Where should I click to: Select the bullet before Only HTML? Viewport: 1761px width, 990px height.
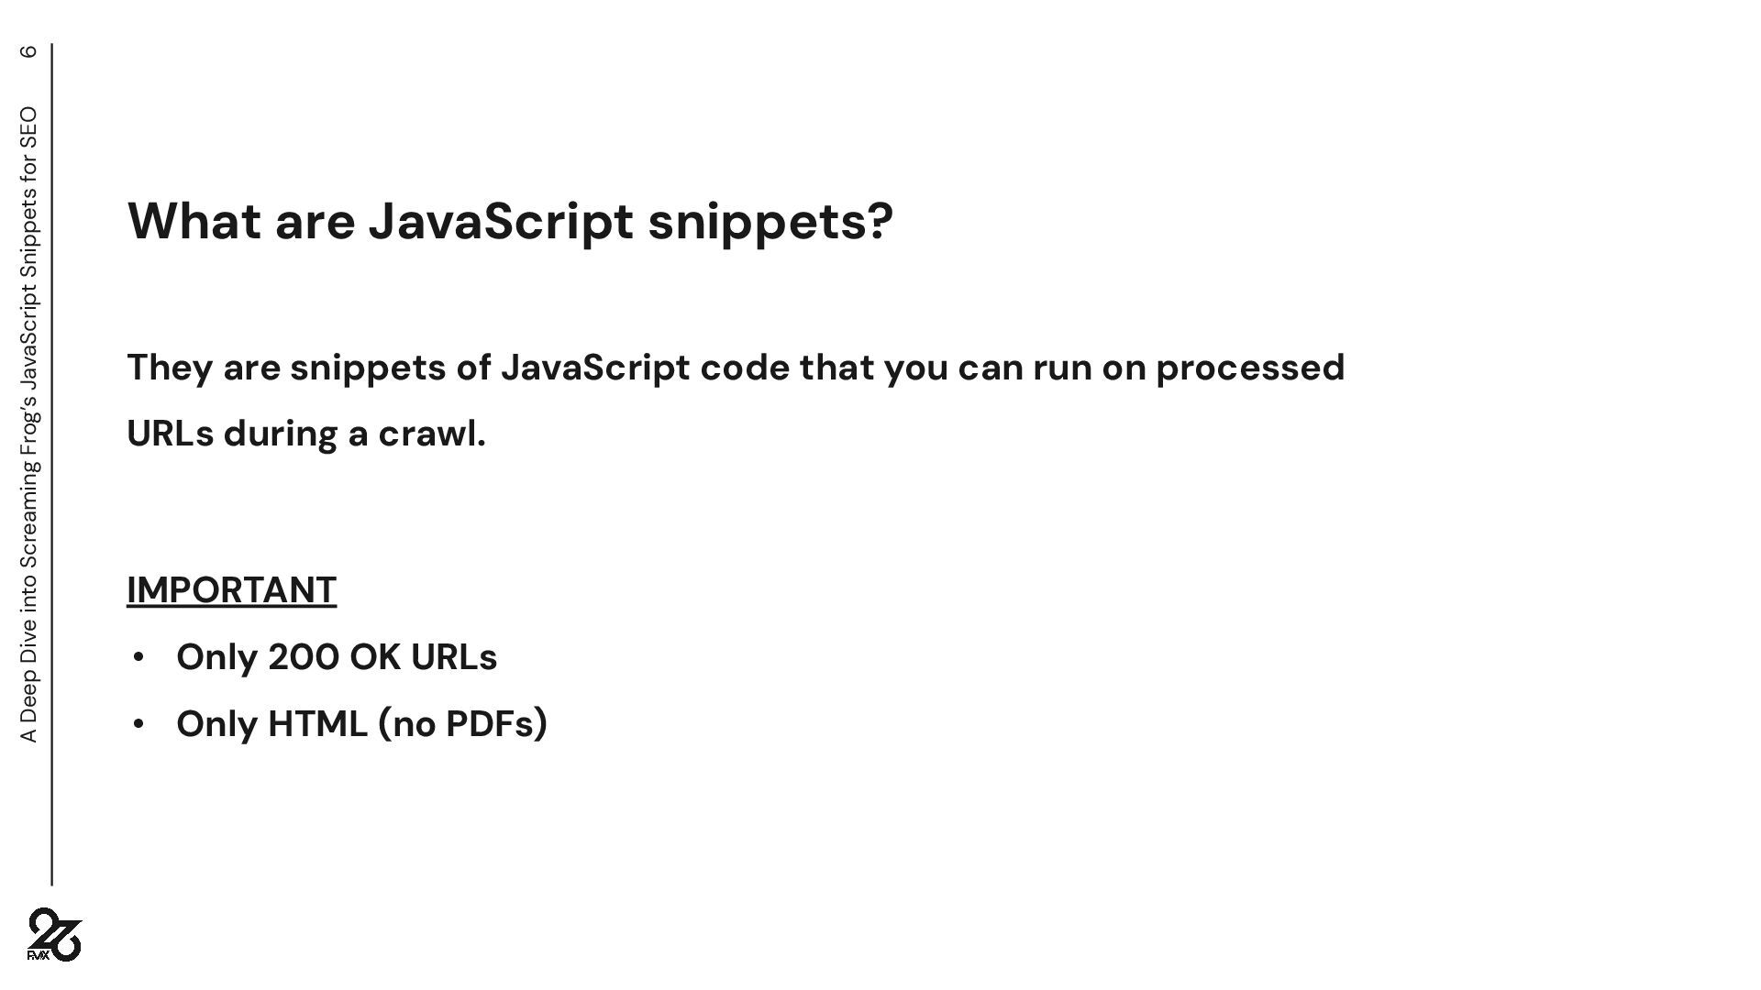[x=138, y=724]
